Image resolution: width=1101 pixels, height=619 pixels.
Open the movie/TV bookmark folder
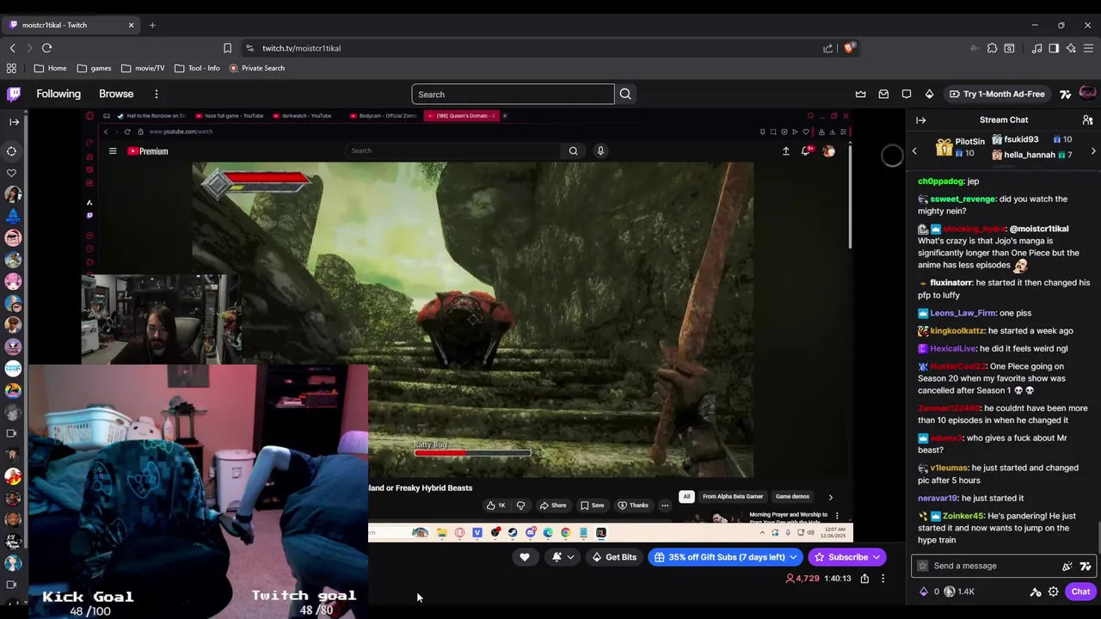(143, 68)
